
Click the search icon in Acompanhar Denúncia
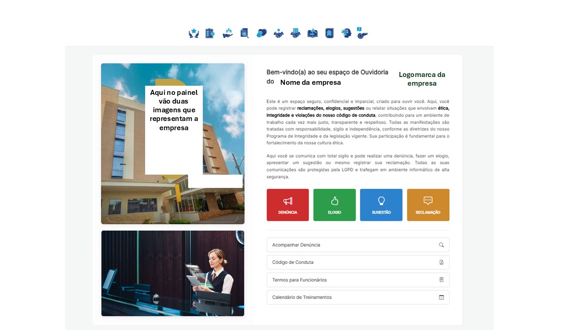pos(441,245)
